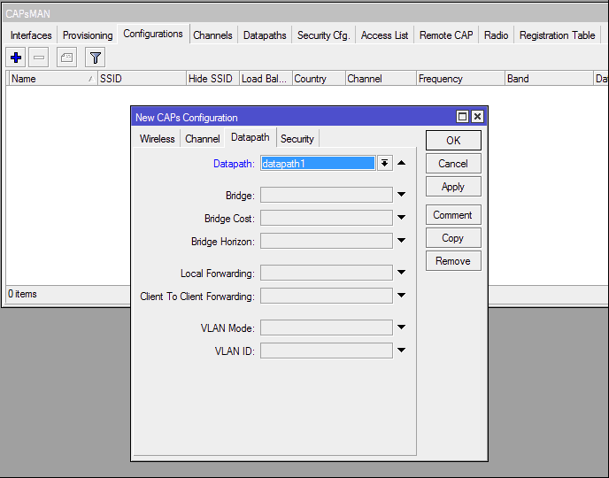Image resolution: width=609 pixels, height=478 pixels.
Task: Click the Datapath text field
Action: (x=317, y=163)
